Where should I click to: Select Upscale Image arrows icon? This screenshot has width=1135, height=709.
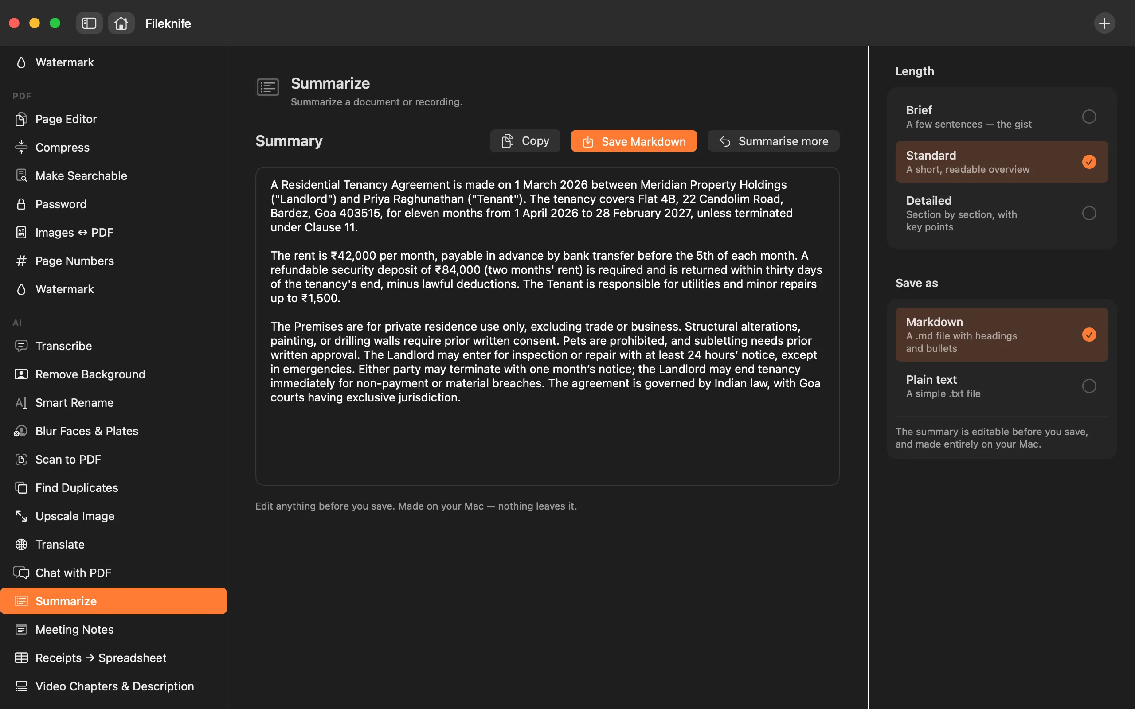pyautogui.click(x=21, y=516)
